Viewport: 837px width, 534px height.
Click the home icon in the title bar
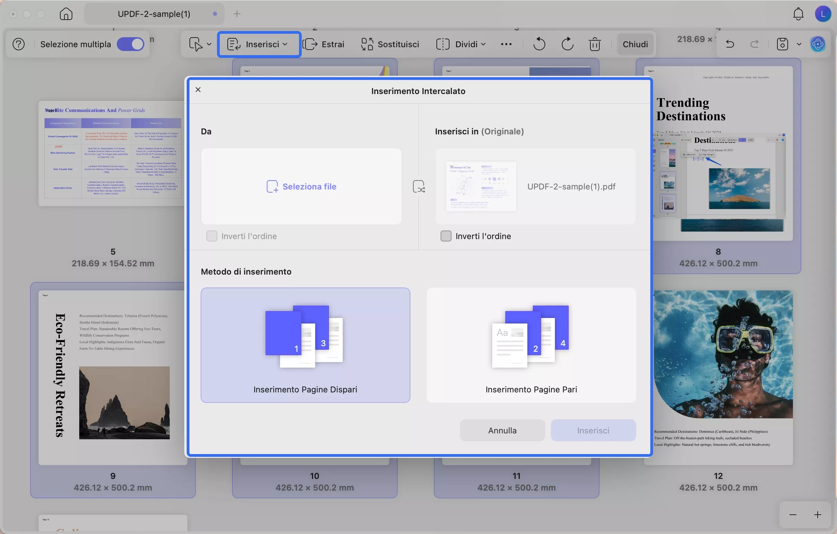coord(66,14)
